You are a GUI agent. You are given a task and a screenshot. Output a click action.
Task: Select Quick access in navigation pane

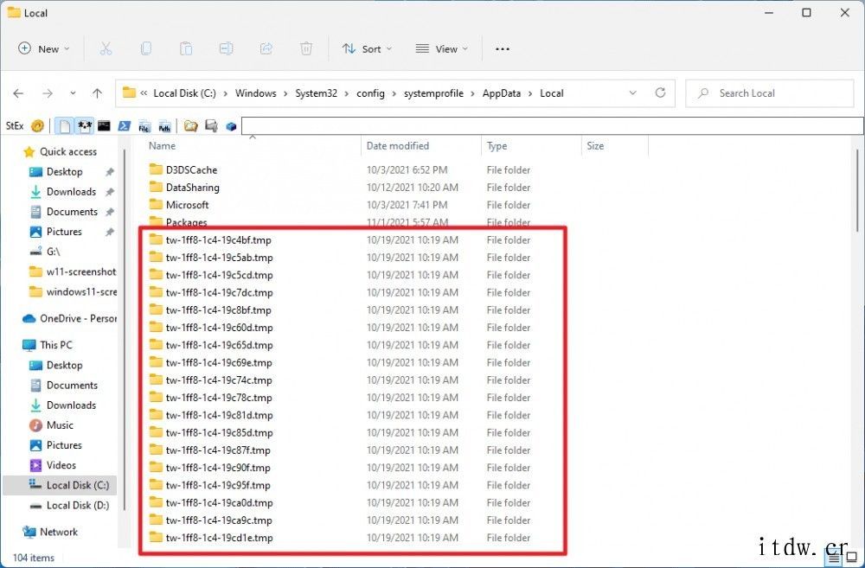pyautogui.click(x=60, y=151)
